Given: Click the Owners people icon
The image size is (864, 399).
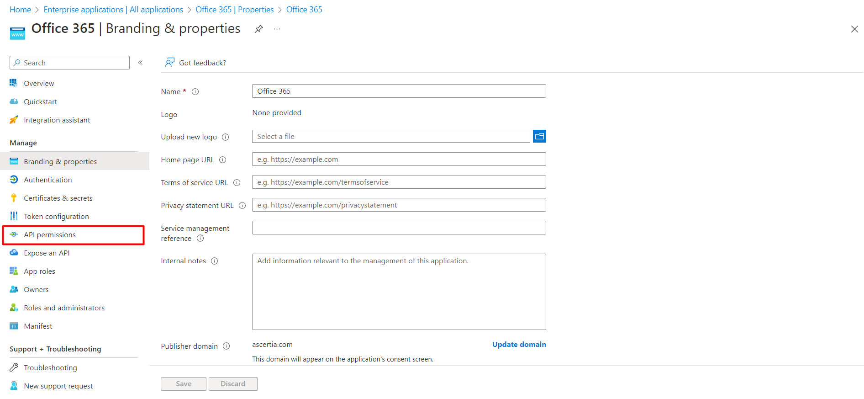Looking at the screenshot, I should (14, 289).
